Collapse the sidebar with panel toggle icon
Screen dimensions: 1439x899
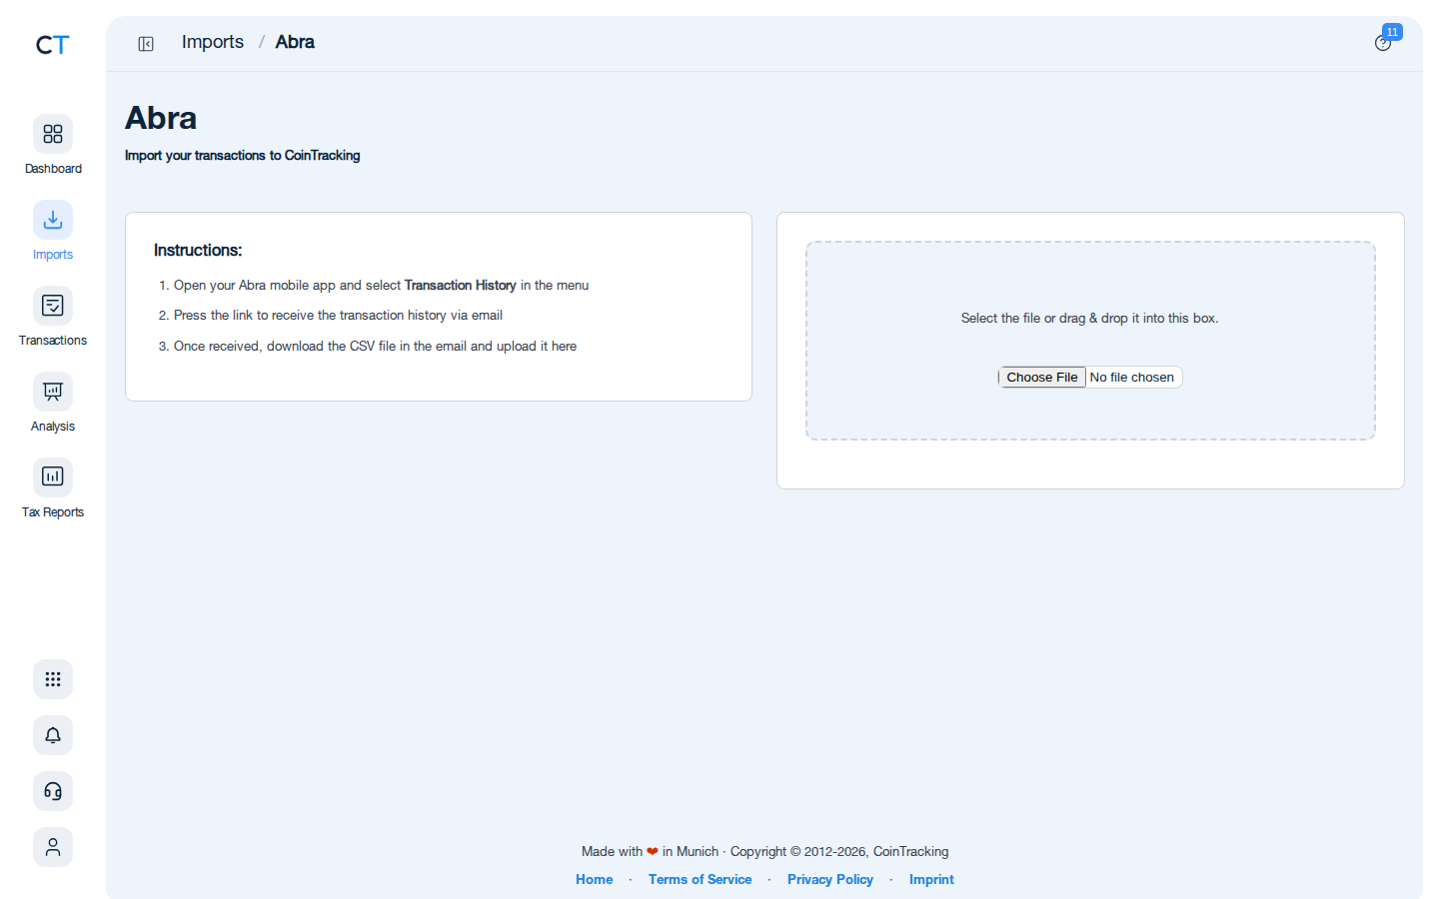[x=146, y=44]
